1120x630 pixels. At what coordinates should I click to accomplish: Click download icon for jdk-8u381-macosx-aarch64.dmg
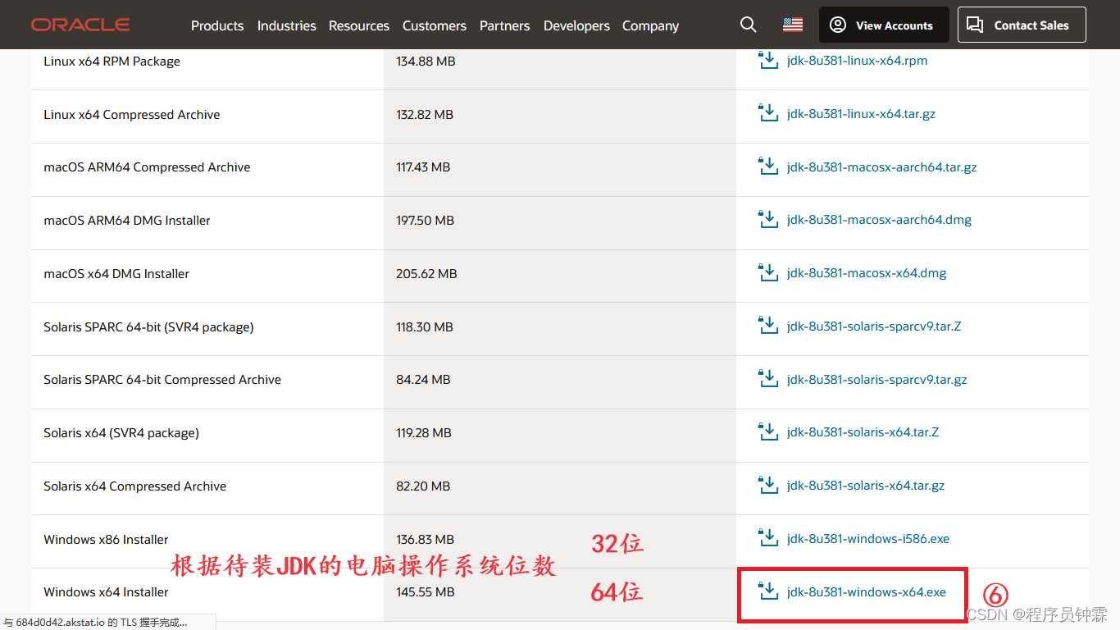[768, 219]
